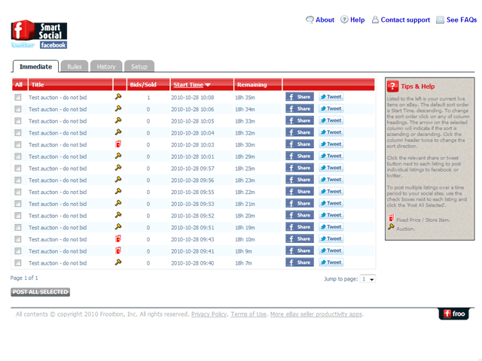Open the Jump to page dropdown

368,279
